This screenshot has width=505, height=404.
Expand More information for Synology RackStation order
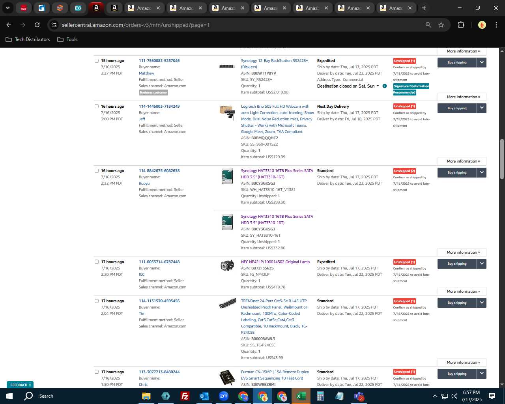coord(462,97)
